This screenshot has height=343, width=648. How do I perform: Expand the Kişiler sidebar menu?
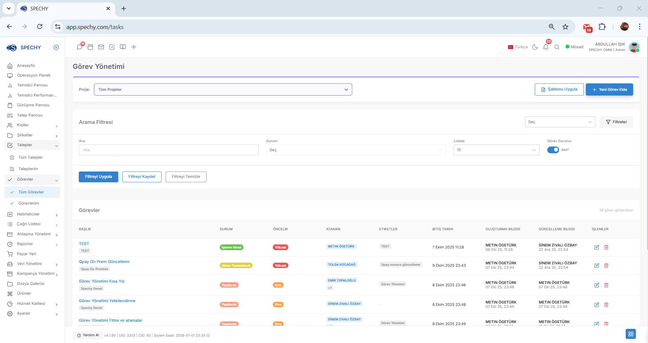[x=32, y=125]
